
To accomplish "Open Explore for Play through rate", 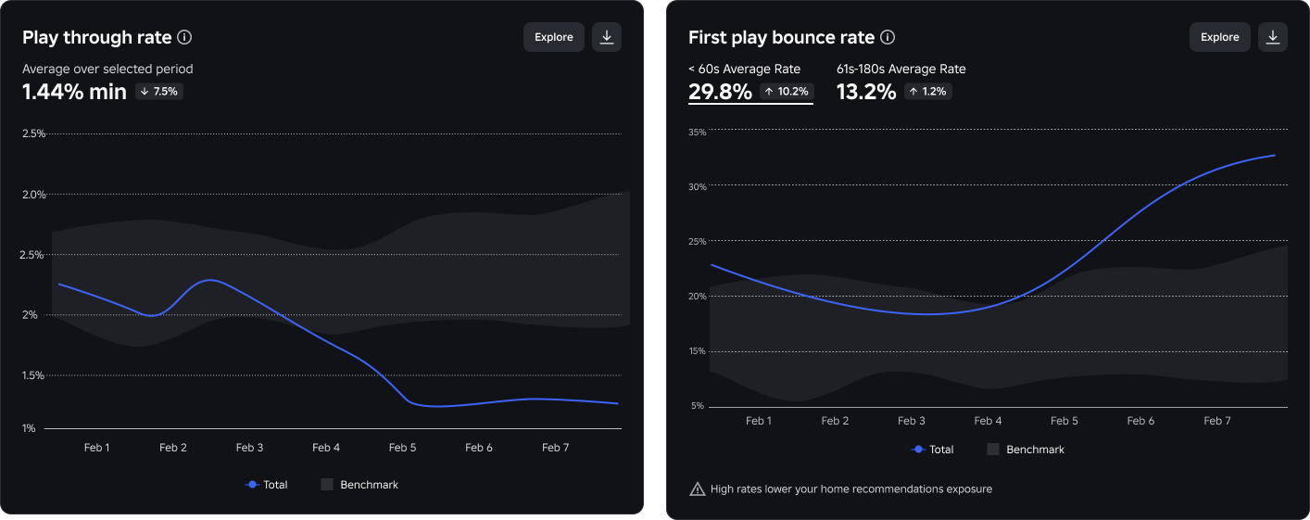I will click(554, 37).
